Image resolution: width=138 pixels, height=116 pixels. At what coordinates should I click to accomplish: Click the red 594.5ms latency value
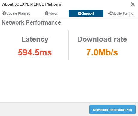click(35, 52)
